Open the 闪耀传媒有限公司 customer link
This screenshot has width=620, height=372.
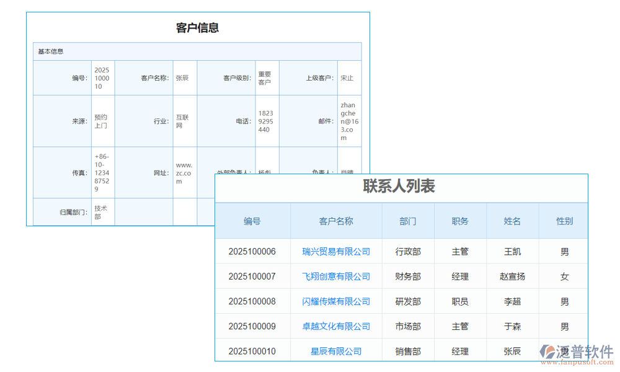(335, 301)
